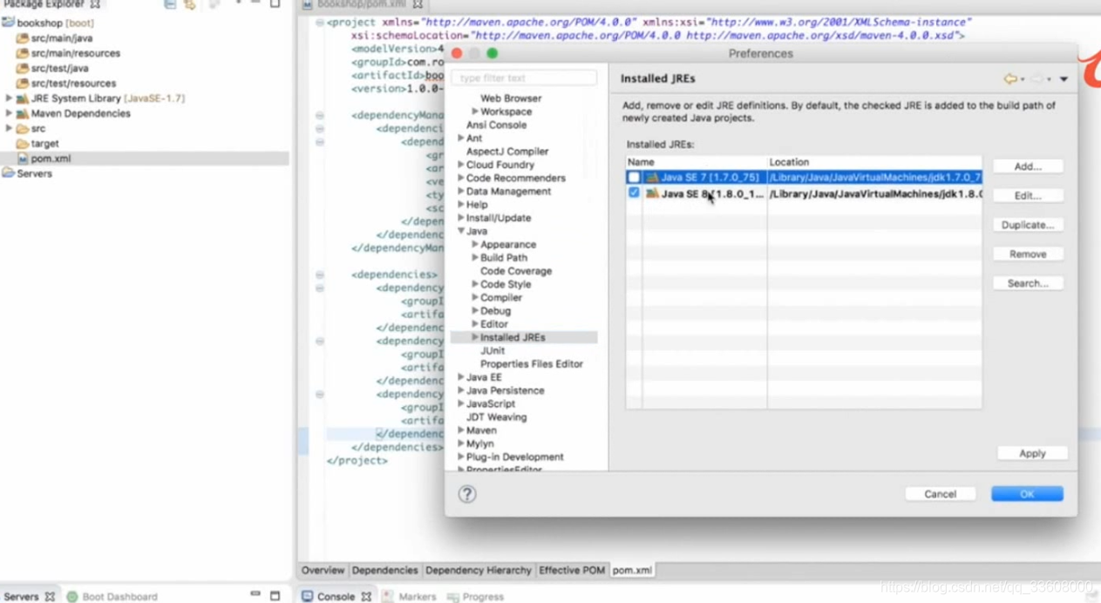Click the Name column header

[697, 162]
